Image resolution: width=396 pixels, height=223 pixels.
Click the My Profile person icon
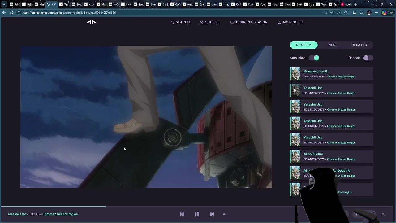pyautogui.click(x=279, y=22)
